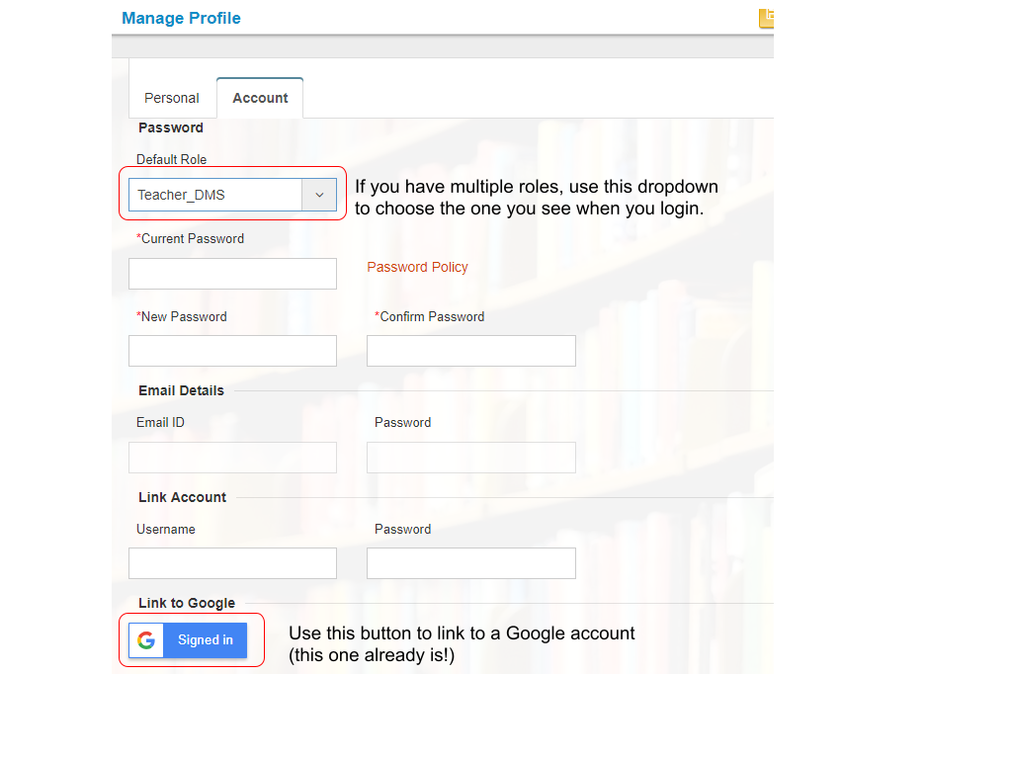Click the Email Details Password field
The width and height of the screenshot is (1012, 759).
[471, 458]
